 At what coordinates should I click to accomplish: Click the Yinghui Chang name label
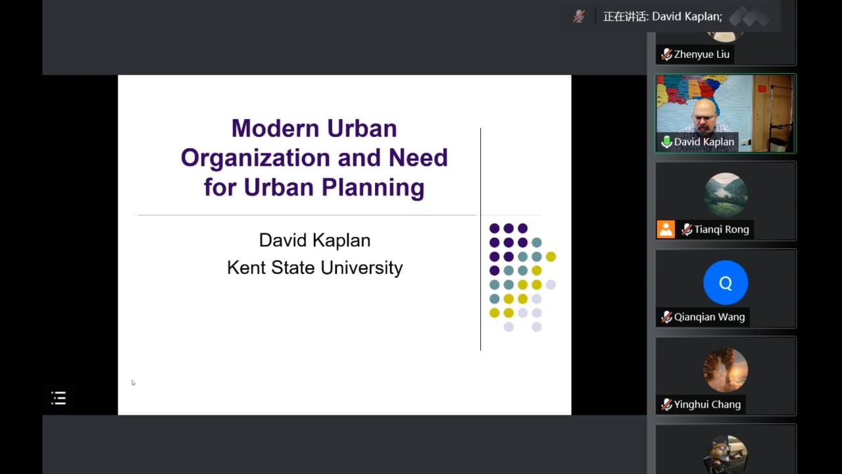707,404
